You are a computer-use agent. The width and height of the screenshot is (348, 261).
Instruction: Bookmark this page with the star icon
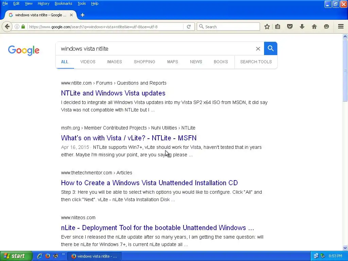[267, 27]
